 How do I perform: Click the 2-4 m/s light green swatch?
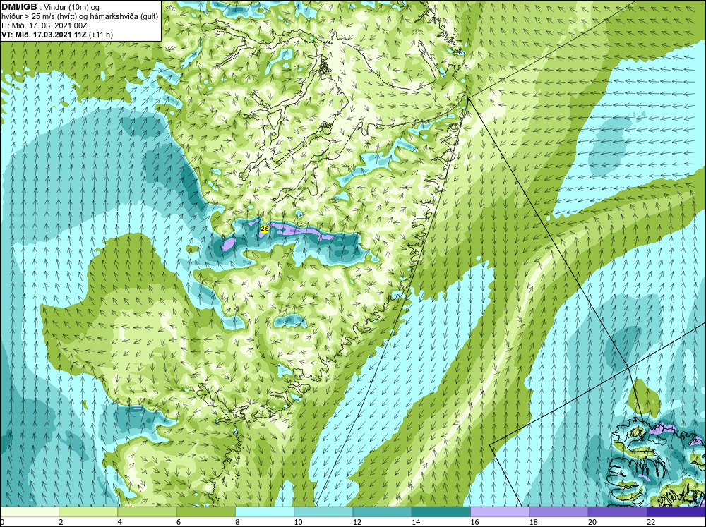pyautogui.click(x=88, y=512)
